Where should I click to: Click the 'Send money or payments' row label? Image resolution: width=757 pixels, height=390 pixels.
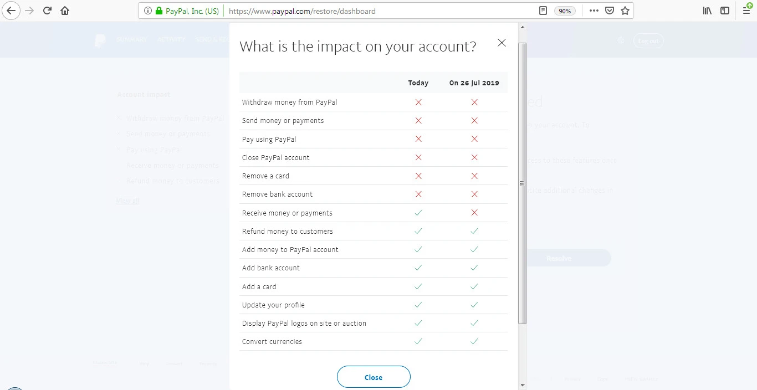click(283, 120)
